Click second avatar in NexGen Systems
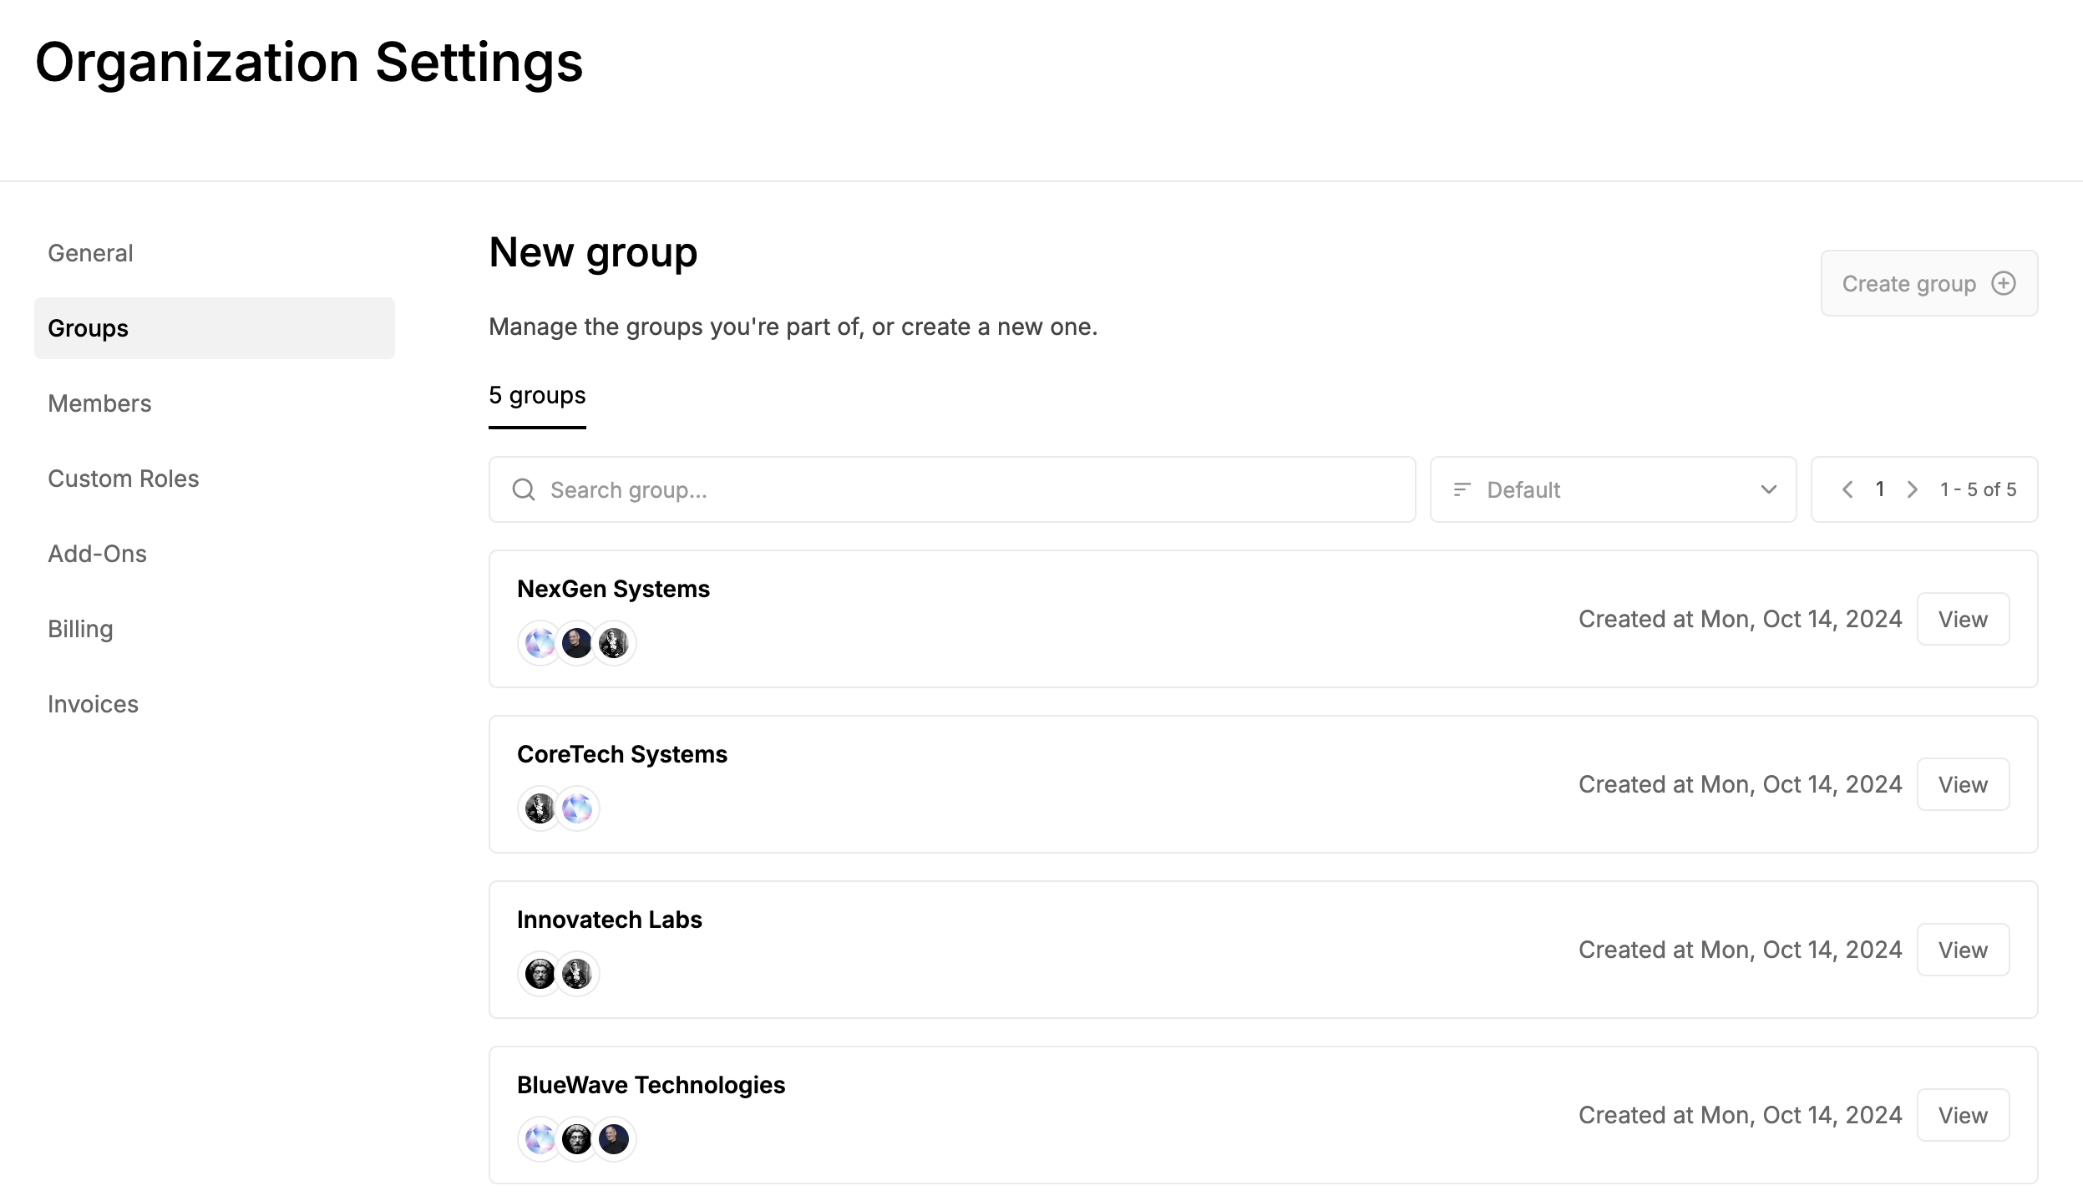 point(577,643)
